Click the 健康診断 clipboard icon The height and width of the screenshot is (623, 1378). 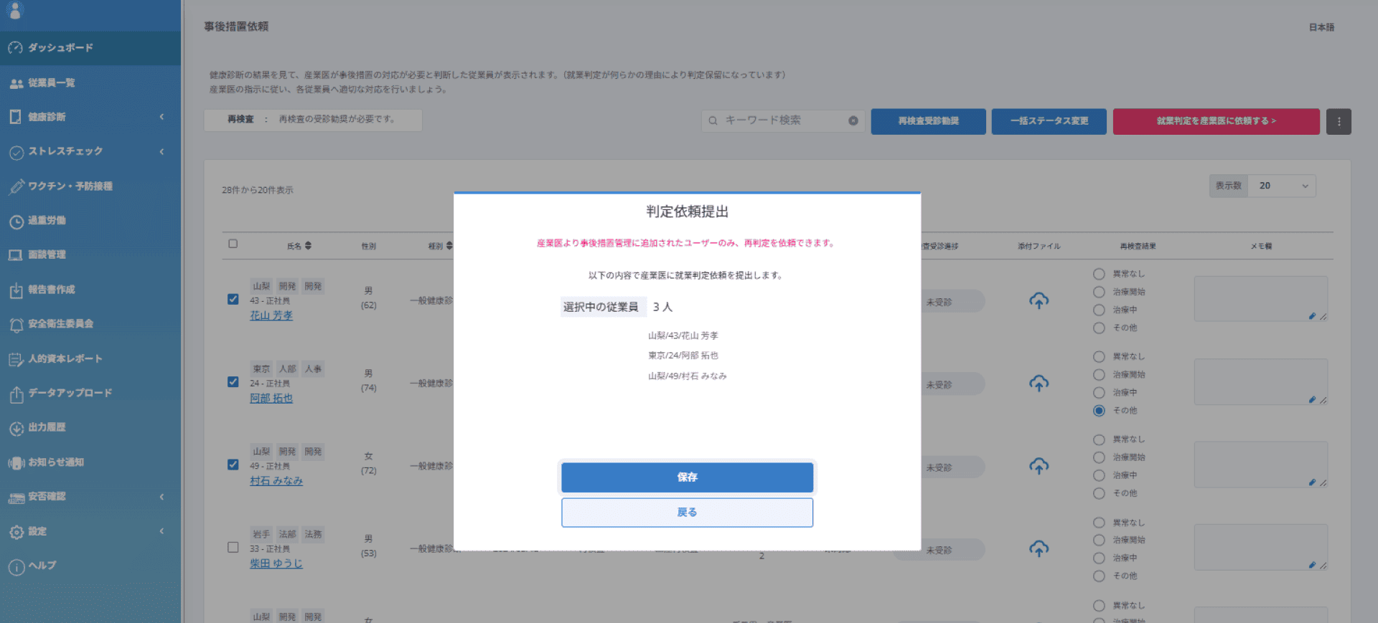point(16,117)
